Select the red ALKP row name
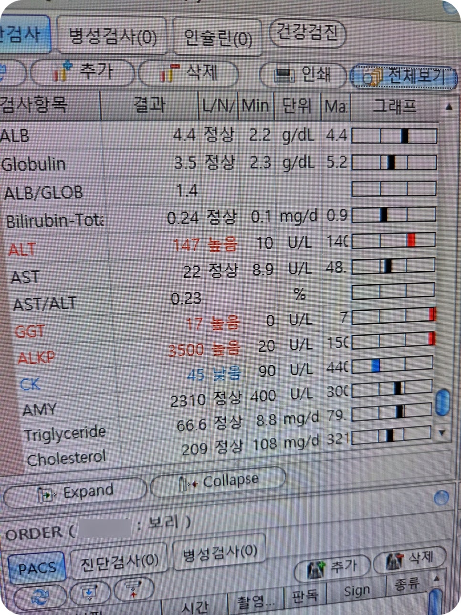 [36, 358]
